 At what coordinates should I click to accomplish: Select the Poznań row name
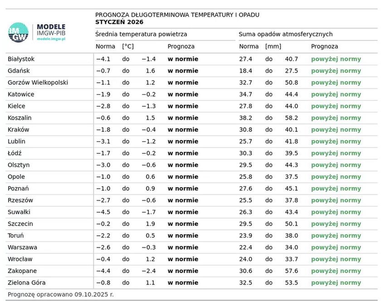point(18,189)
